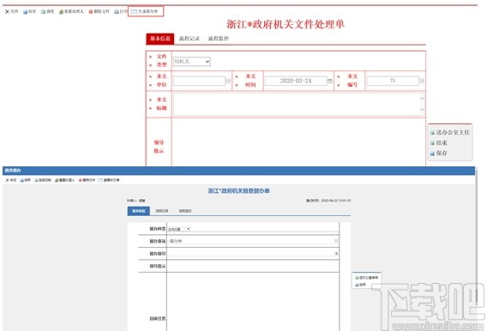Click the lower form's 领导批示 field
Viewport: 487px width, 331px height.
253,266
